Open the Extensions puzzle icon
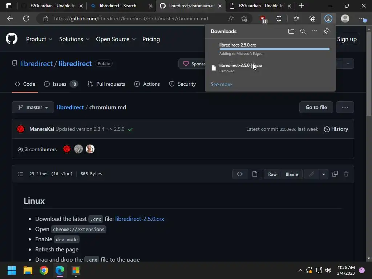Image resolution: width=372 pixels, height=279 pixels. (x=279, y=19)
